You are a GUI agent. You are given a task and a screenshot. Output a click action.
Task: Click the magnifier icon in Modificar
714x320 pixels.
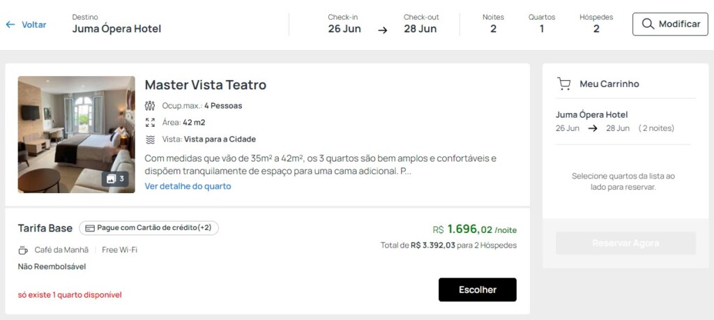click(x=648, y=24)
